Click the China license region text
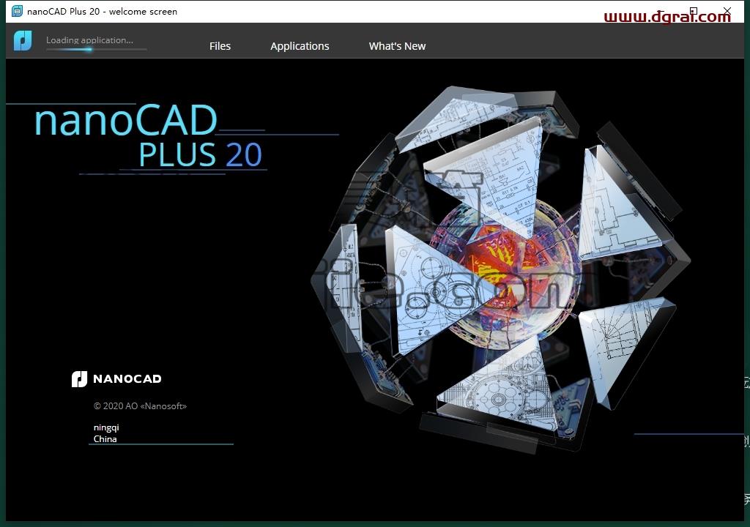750x527 pixels. (x=105, y=439)
